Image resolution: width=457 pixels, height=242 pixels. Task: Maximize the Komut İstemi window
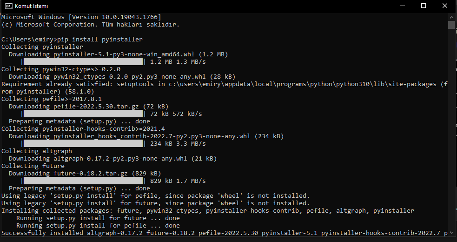click(424, 6)
